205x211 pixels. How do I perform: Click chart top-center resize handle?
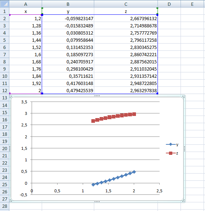pyautogui.click(x=97, y=96)
